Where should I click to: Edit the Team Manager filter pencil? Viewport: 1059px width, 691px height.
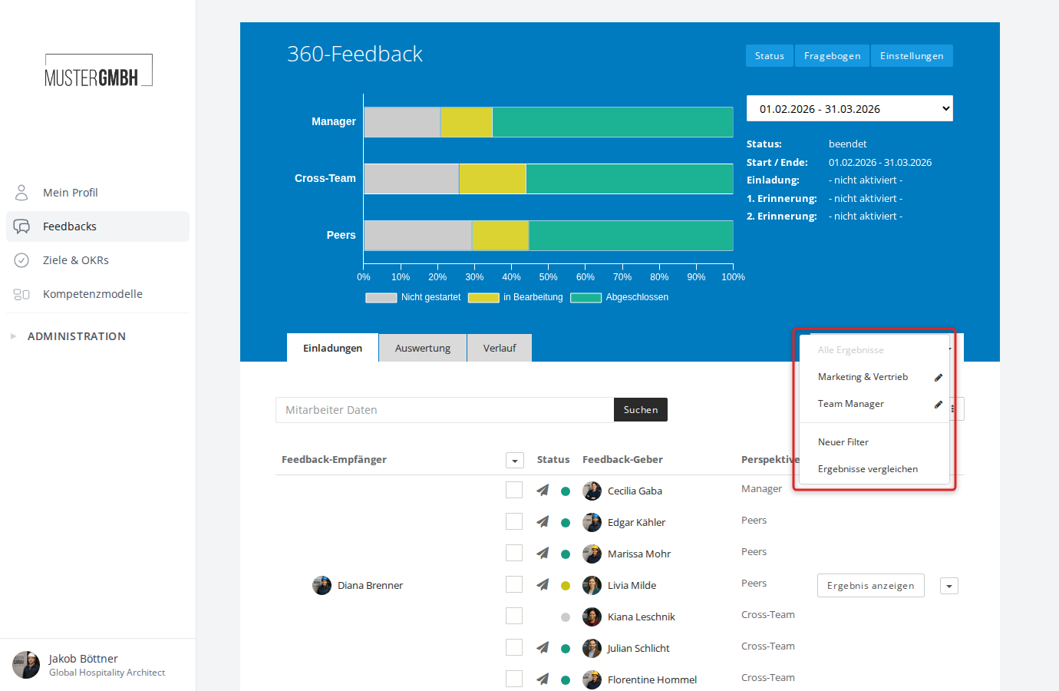938,405
